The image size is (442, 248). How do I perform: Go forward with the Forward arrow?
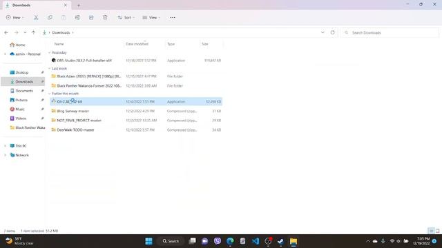(17, 32)
